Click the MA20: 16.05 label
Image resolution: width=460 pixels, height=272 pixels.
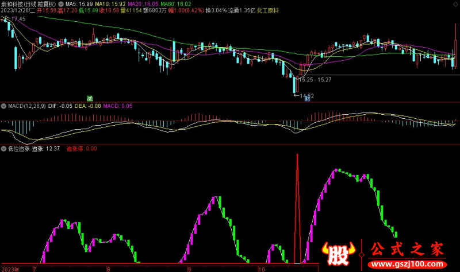[143, 4]
